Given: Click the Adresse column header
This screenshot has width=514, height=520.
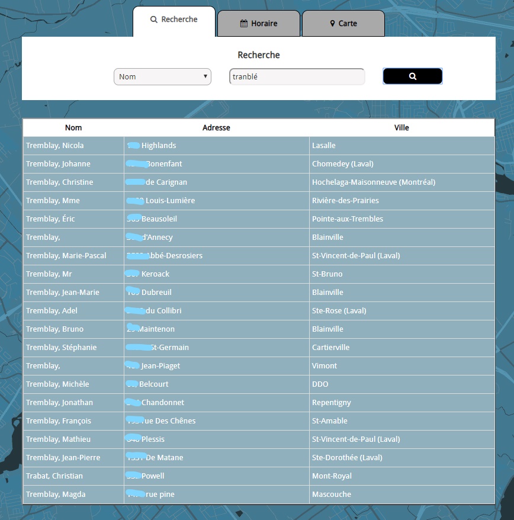Looking at the screenshot, I should click(x=216, y=127).
